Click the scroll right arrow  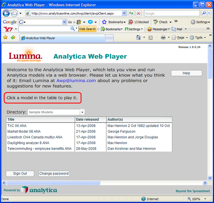[x=205, y=183]
